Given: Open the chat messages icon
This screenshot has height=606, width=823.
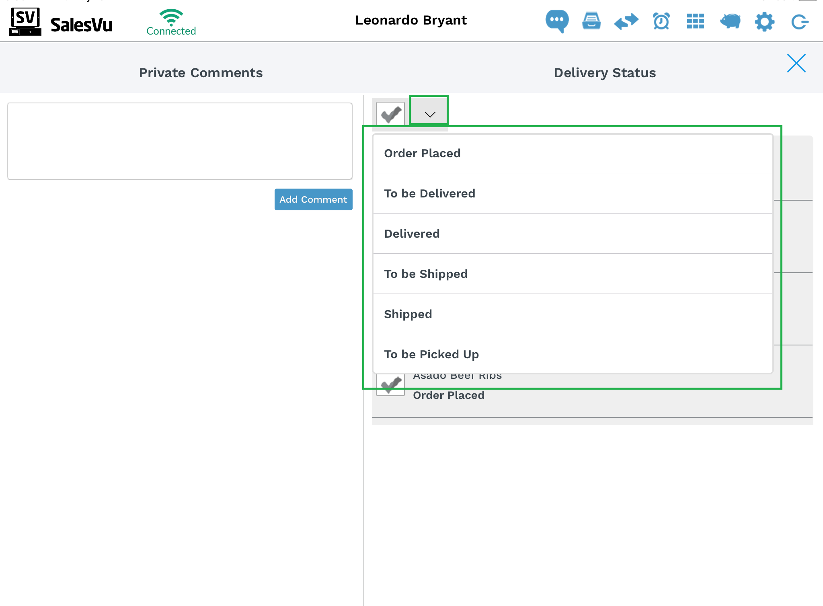Looking at the screenshot, I should (557, 21).
